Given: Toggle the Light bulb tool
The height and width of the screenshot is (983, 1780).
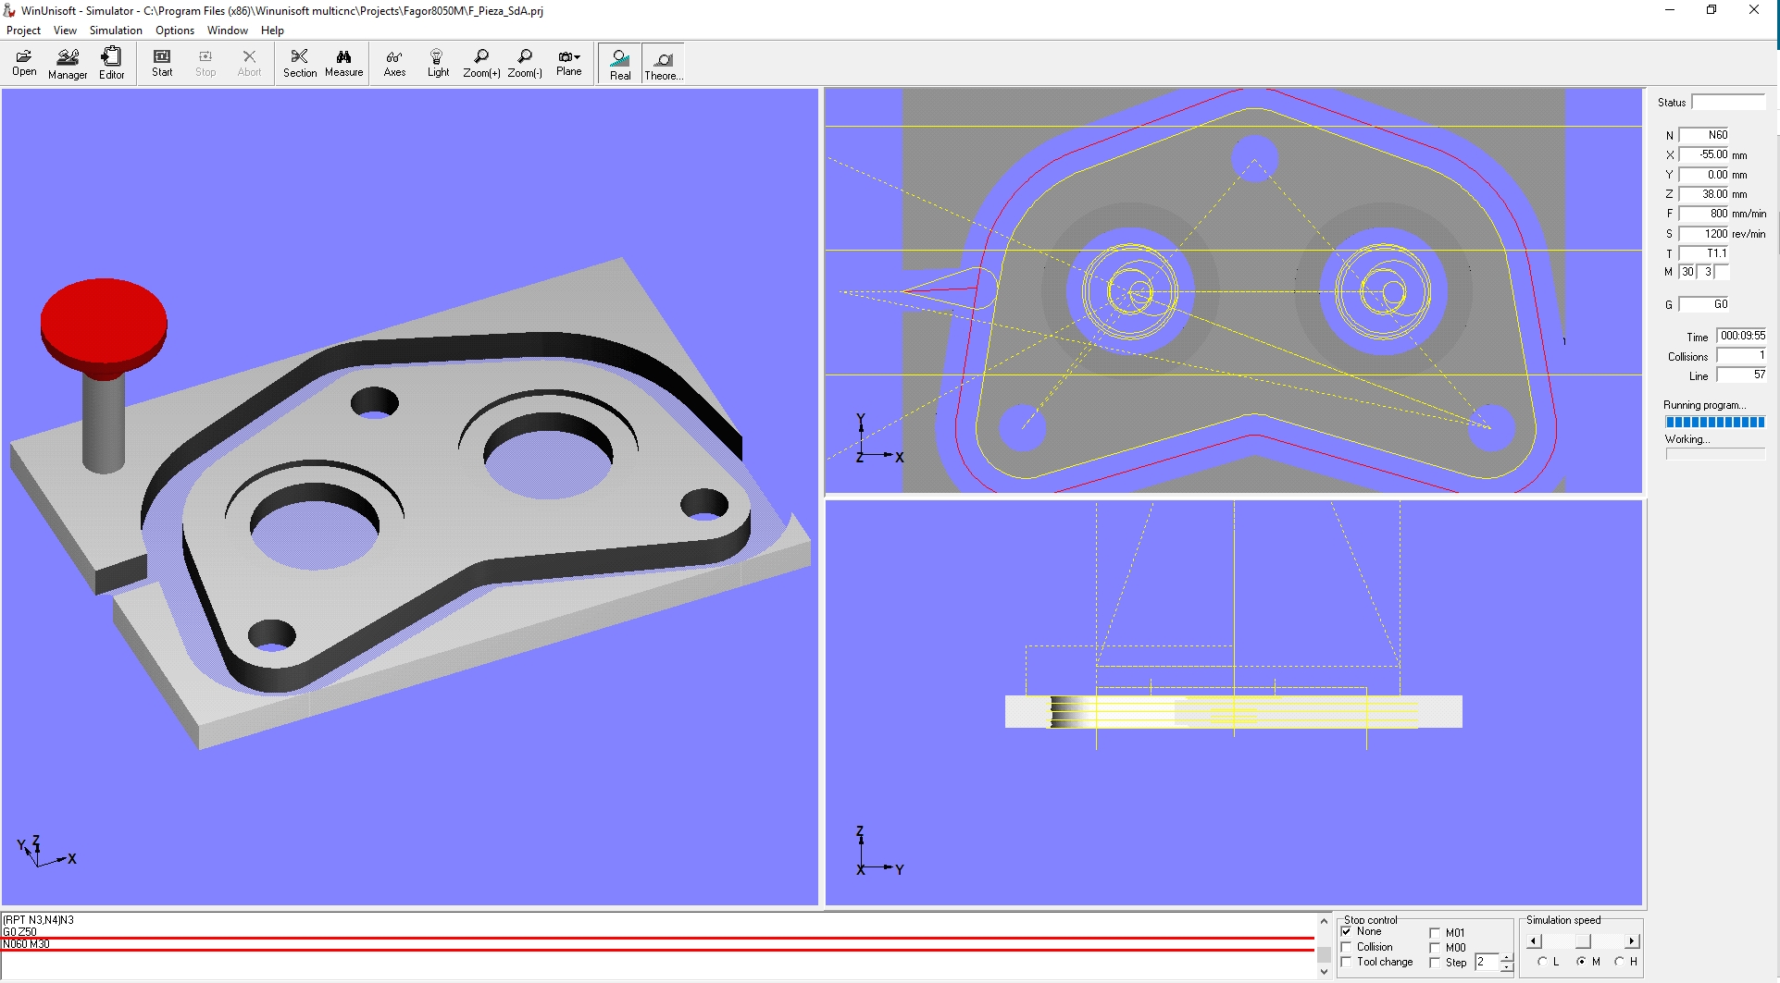Looking at the screenshot, I should tap(438, 63).
